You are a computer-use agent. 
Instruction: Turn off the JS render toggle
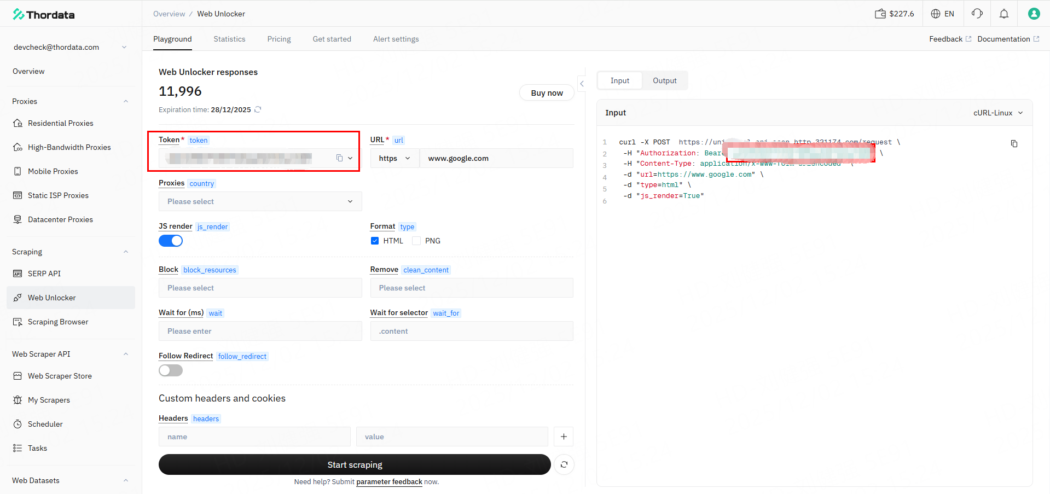click(171, 241)
